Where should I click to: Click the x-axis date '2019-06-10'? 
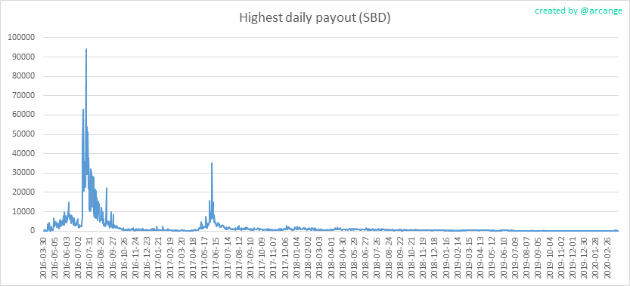click(504, 257)
